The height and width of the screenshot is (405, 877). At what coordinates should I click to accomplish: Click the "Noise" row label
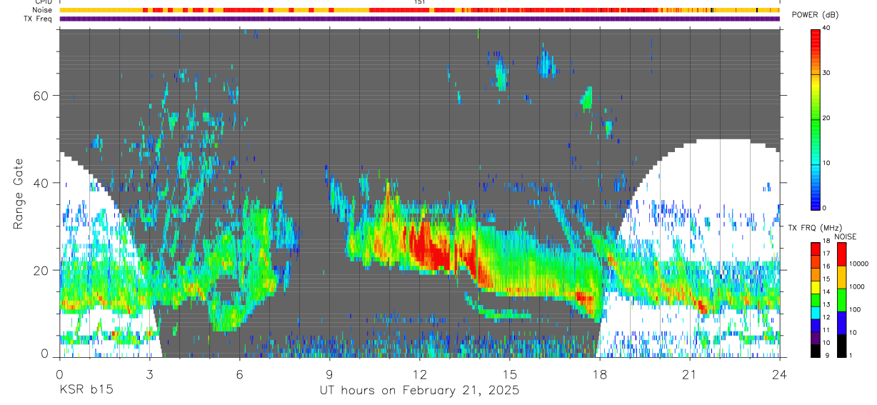click(x=42, y=10)
